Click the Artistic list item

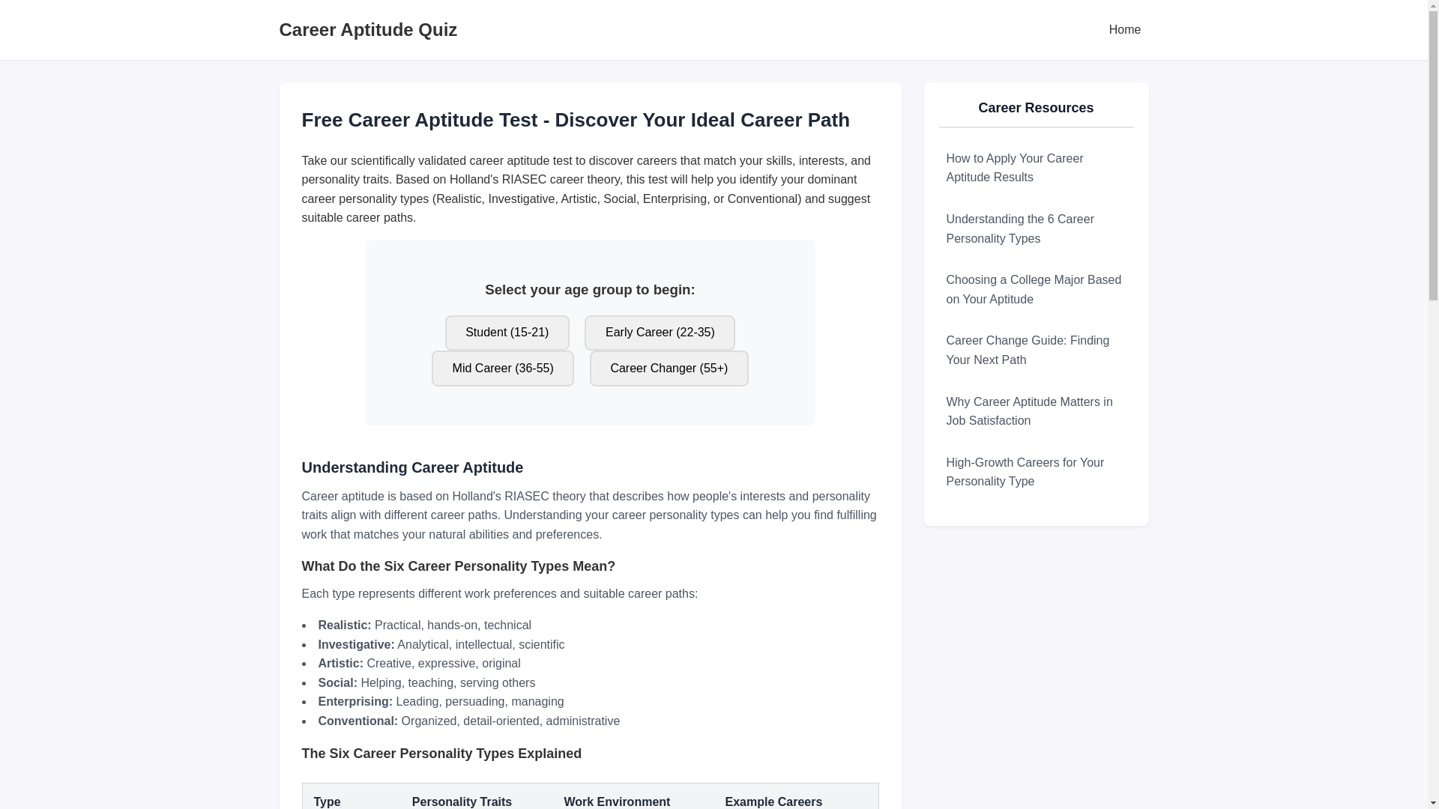[x=419, y=664]
